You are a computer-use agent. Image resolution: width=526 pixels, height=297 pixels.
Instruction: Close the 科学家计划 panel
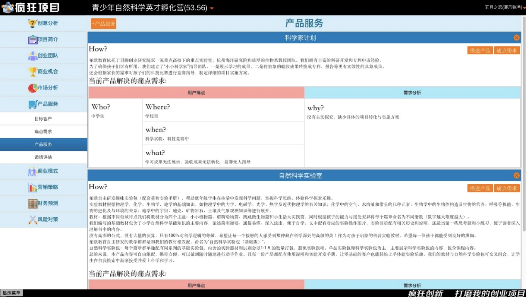516,38
